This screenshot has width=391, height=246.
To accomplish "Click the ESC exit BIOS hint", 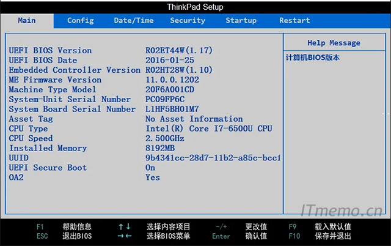I will click(42, 236).
